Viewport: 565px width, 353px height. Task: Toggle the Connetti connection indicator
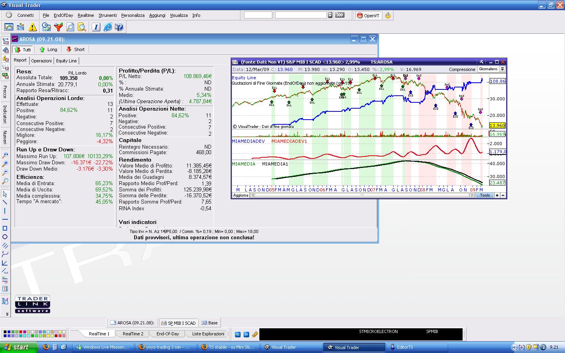[9, 15]
